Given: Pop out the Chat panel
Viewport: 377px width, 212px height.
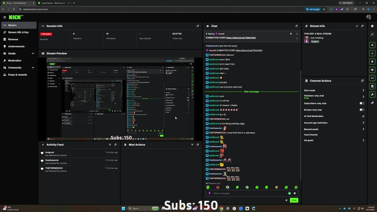Looking at the screenshot, I should (296, 26).
